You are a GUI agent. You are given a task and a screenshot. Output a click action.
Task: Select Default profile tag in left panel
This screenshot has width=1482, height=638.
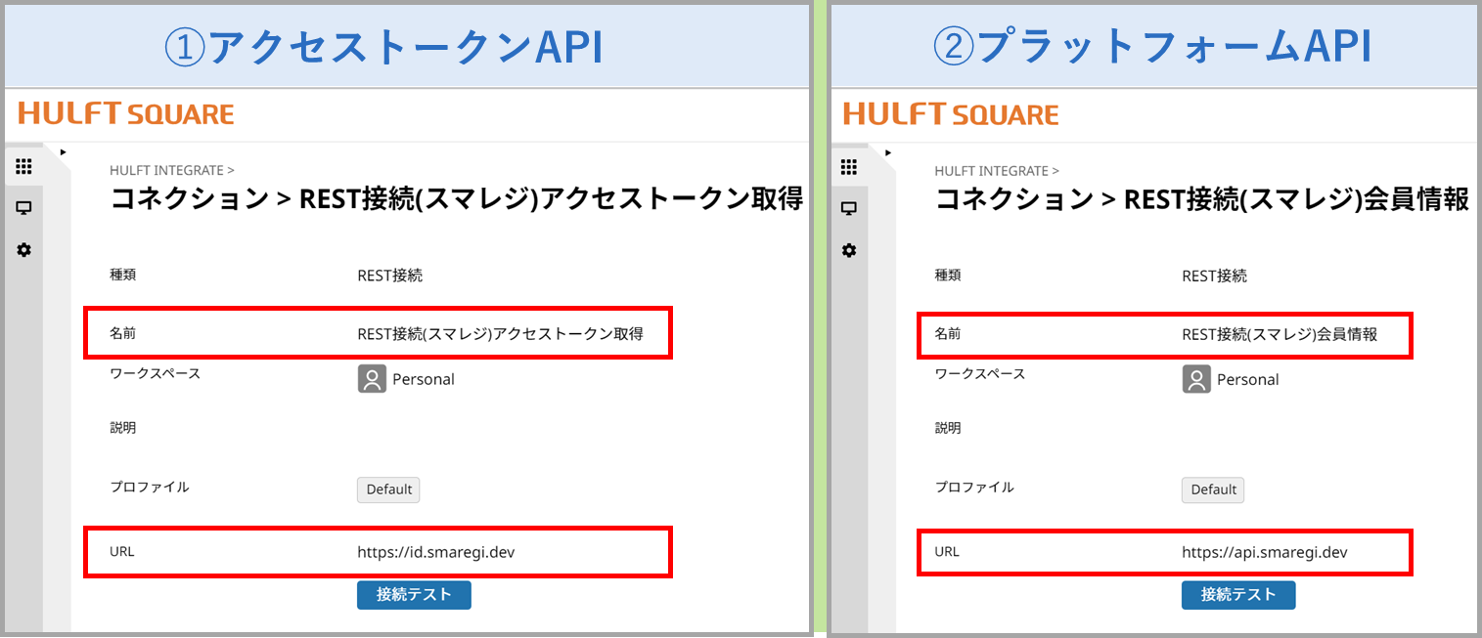[388, 489]
